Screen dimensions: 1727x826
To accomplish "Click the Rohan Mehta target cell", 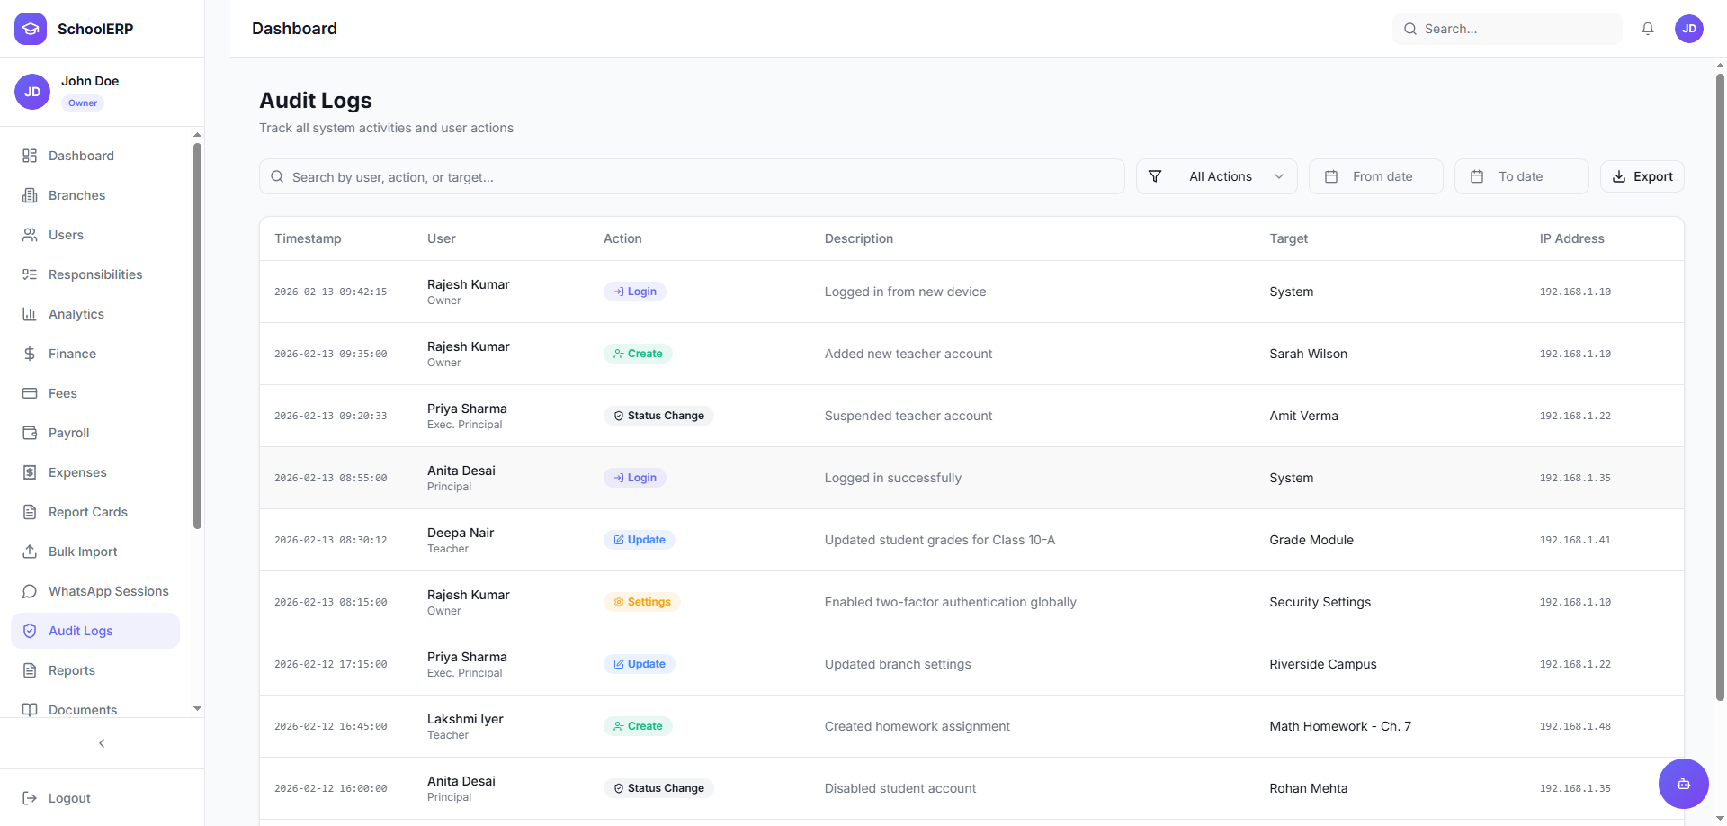I will pos(1308,788).
